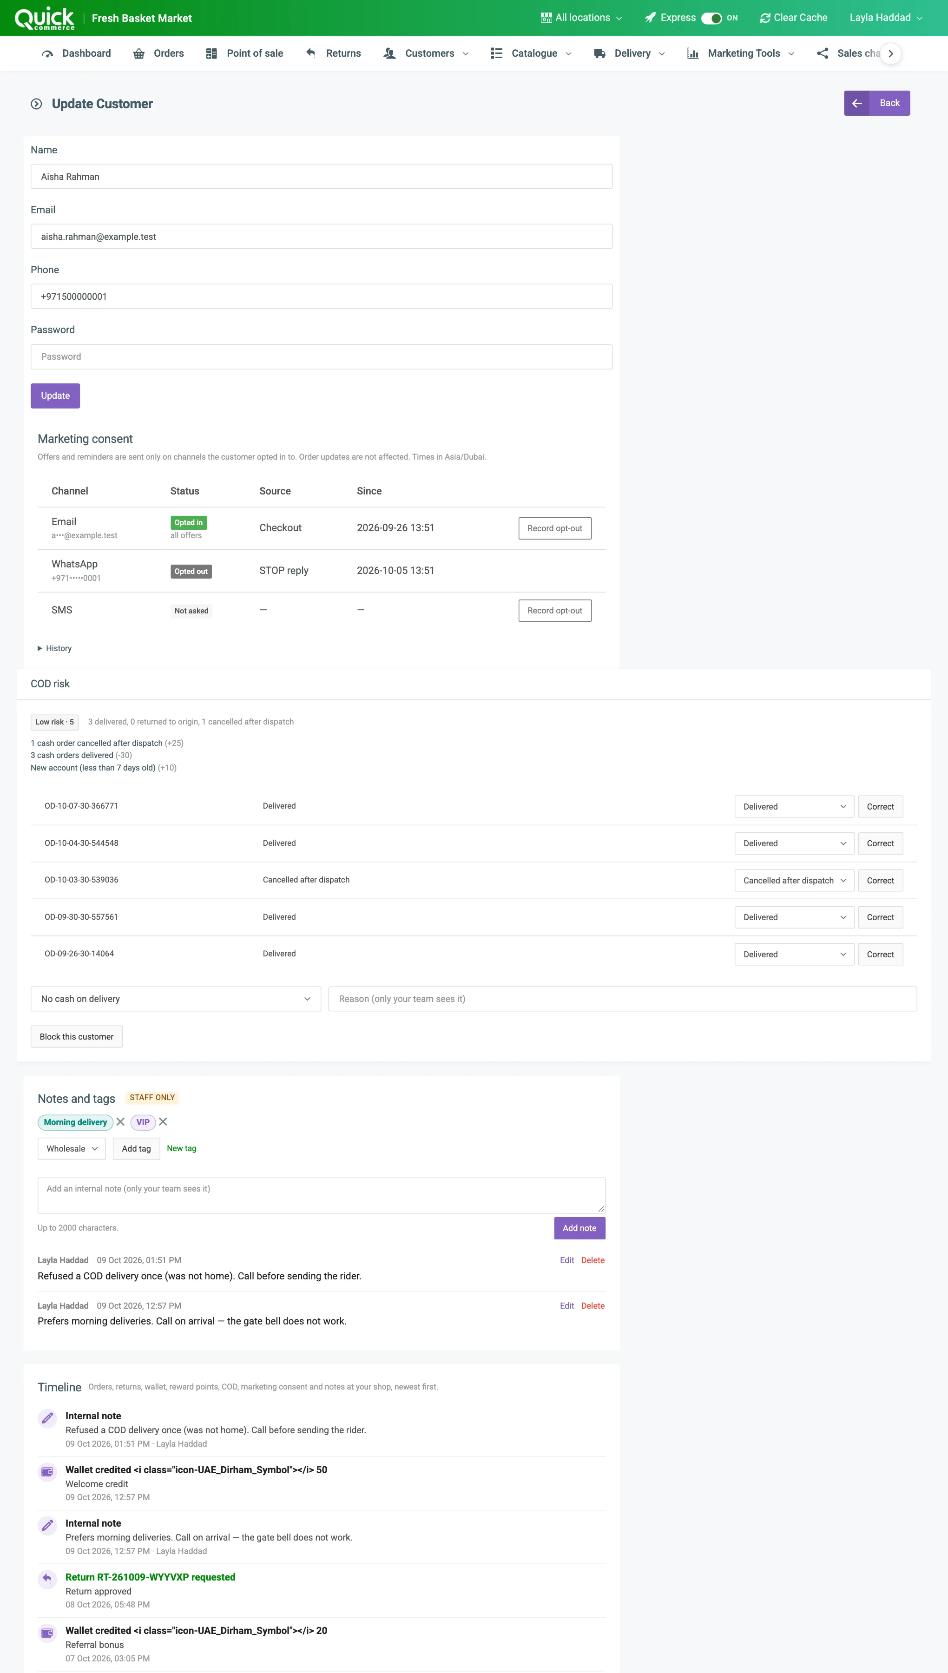Toggle the Express switch off

(x=711, y=18)
